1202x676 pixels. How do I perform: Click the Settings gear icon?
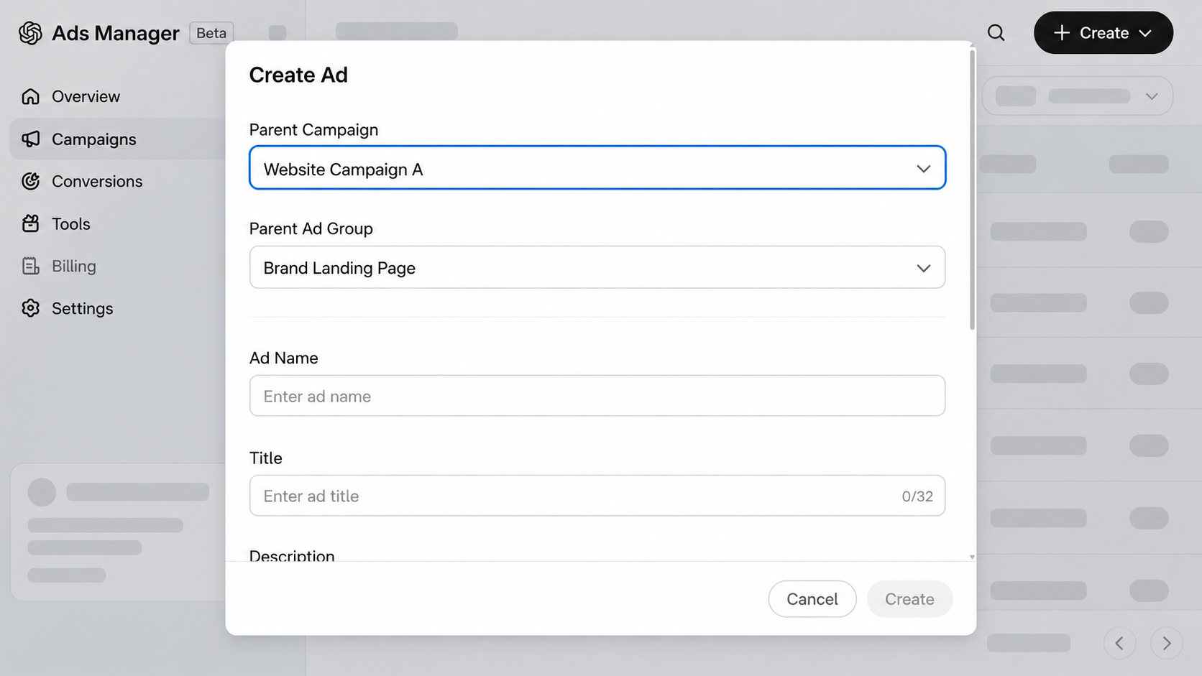[x=30, y=308]
